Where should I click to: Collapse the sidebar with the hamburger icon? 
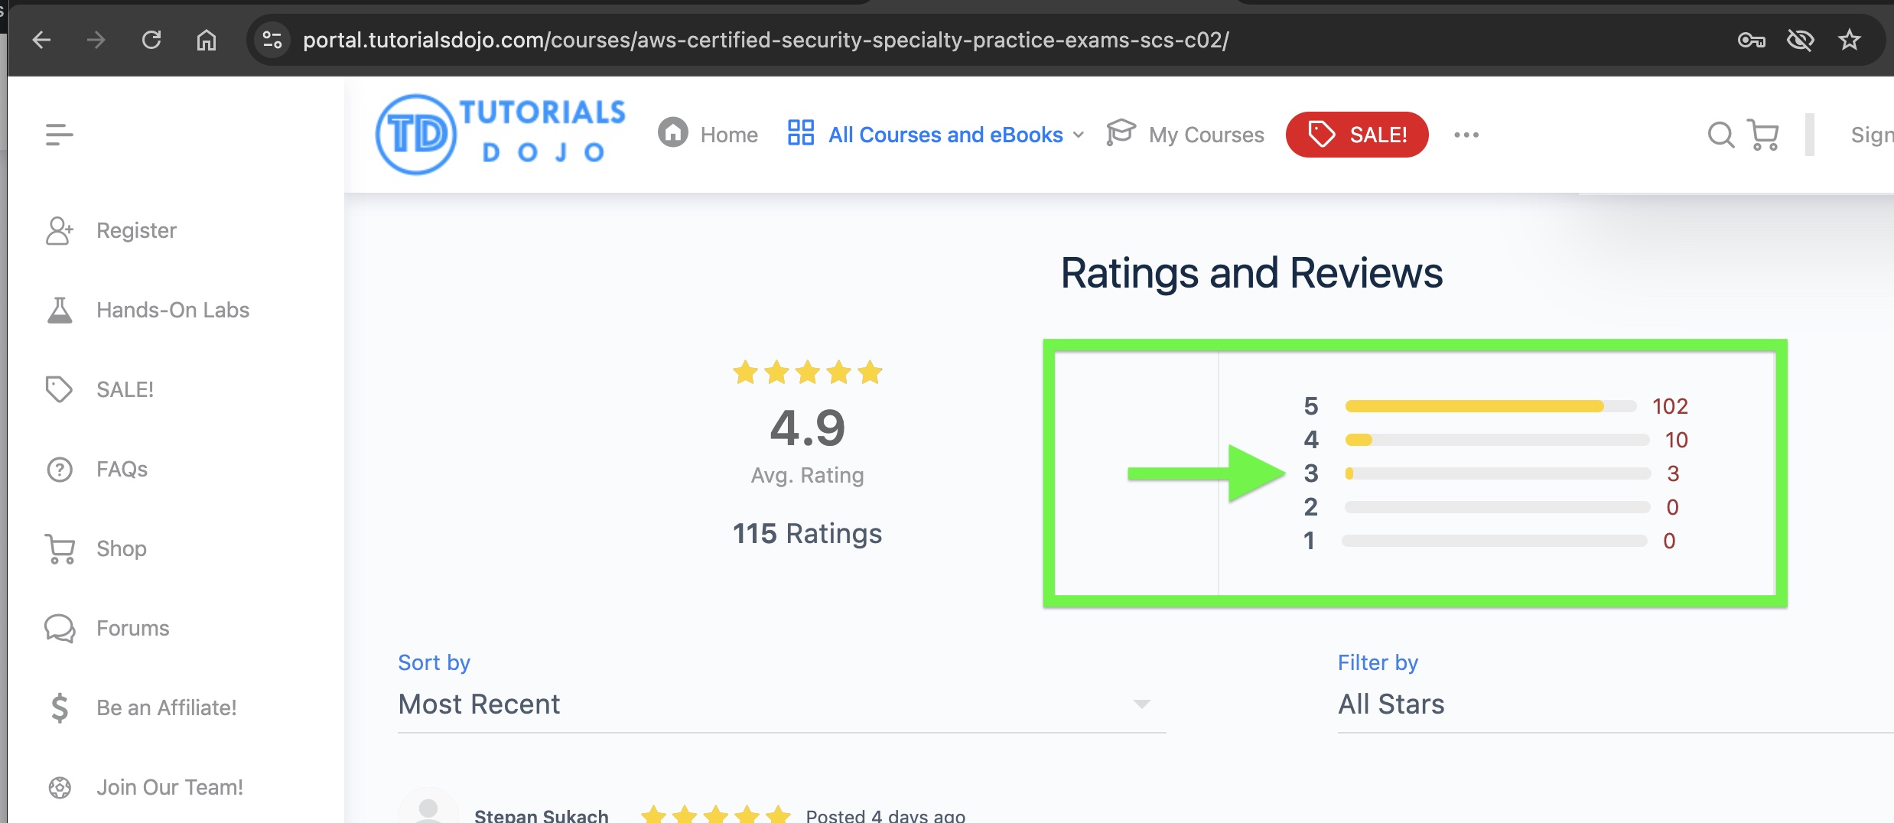click(59, 135)
